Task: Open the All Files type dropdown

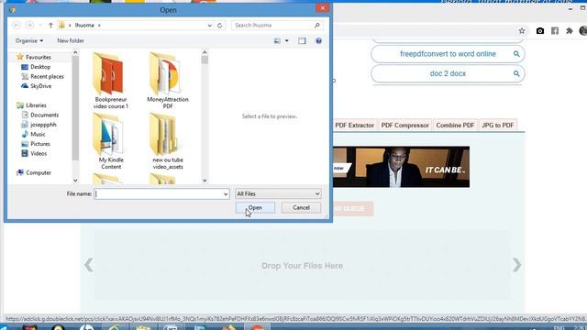Action: coord(278,193)
